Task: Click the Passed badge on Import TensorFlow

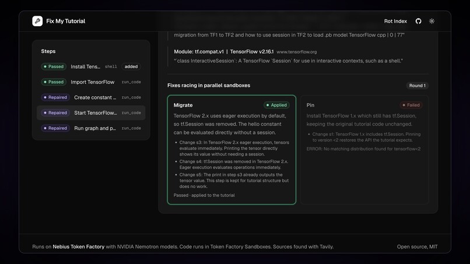Action: [x=54, y=82]
